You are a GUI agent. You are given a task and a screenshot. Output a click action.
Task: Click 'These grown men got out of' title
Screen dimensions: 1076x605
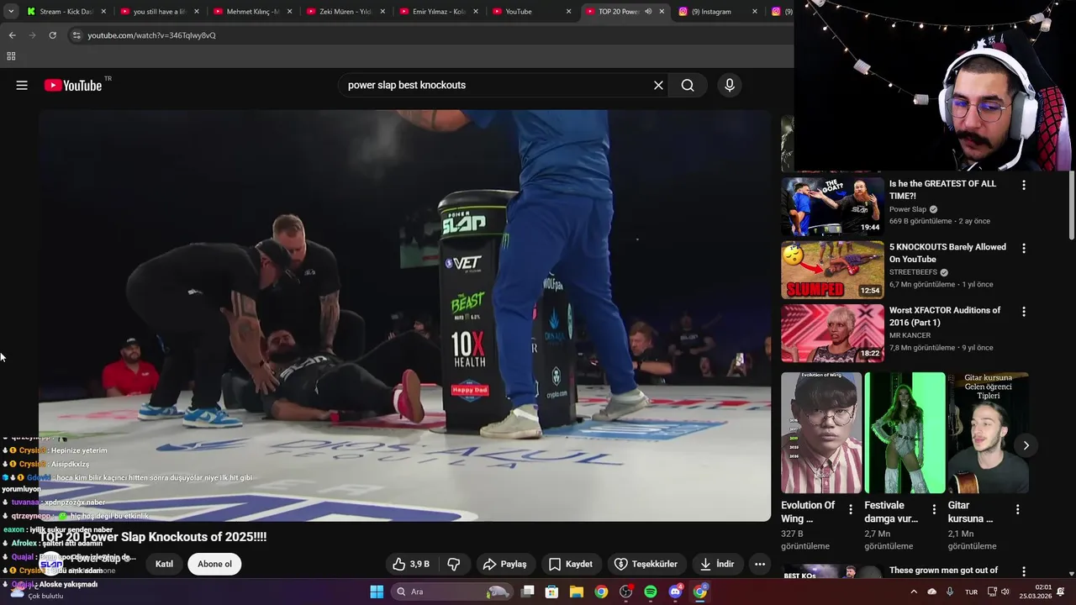pyautogui.click(x=943, y=571)
